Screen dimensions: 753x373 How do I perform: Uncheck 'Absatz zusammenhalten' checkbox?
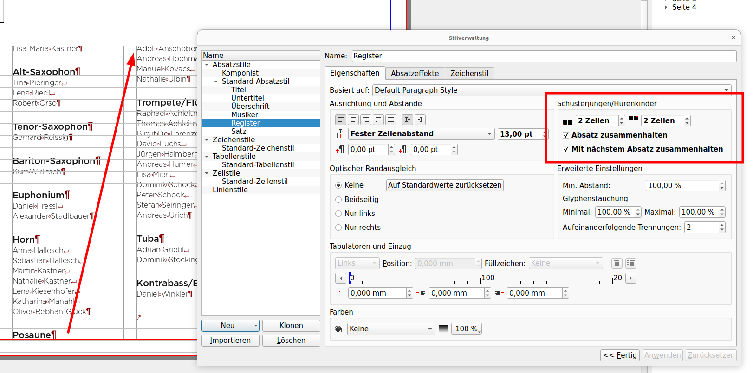(x=566, y=135)
